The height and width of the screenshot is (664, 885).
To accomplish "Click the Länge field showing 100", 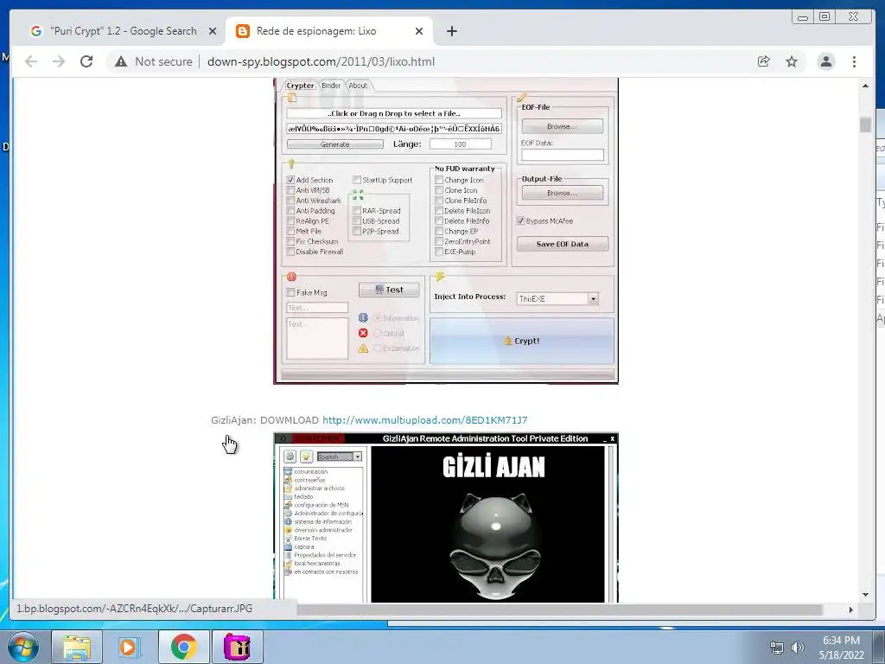I will tap(460, 144).
